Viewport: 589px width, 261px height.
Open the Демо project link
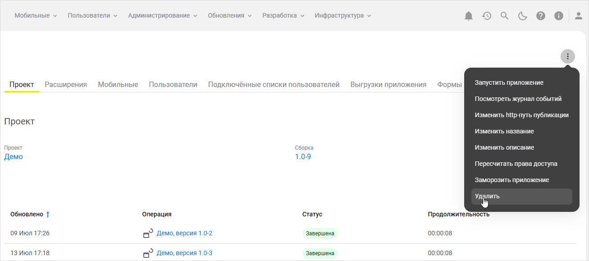(14, 157)
